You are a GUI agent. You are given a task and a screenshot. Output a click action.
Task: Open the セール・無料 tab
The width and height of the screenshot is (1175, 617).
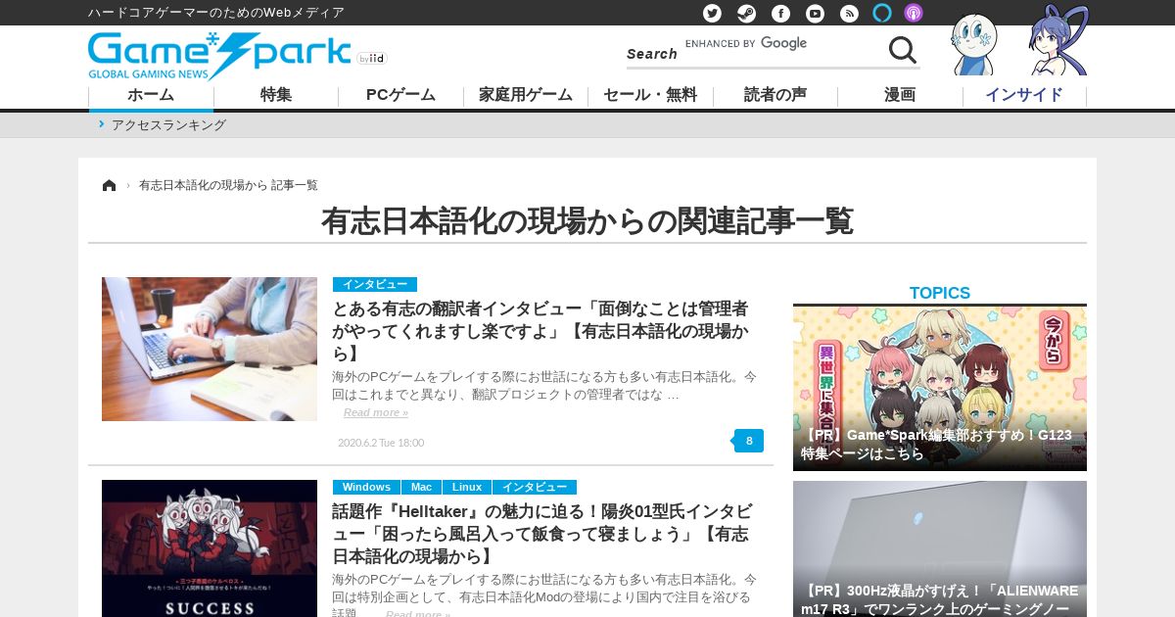(650, 95)
